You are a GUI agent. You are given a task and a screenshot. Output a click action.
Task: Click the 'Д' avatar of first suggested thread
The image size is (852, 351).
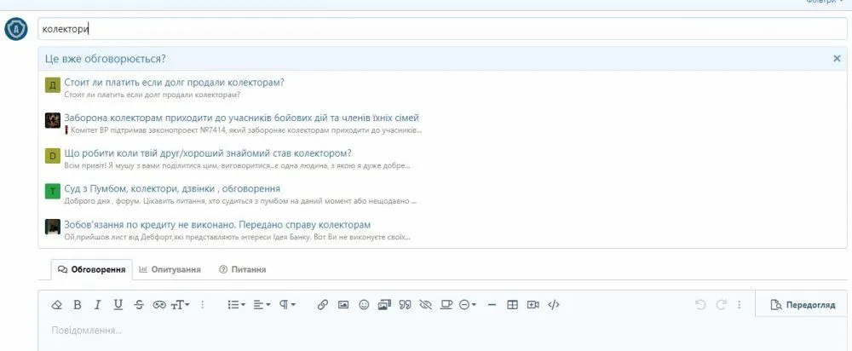53,85
